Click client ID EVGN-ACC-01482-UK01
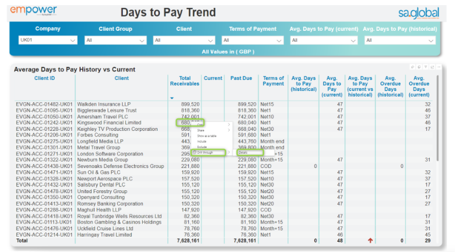 [x=44, y=104]
